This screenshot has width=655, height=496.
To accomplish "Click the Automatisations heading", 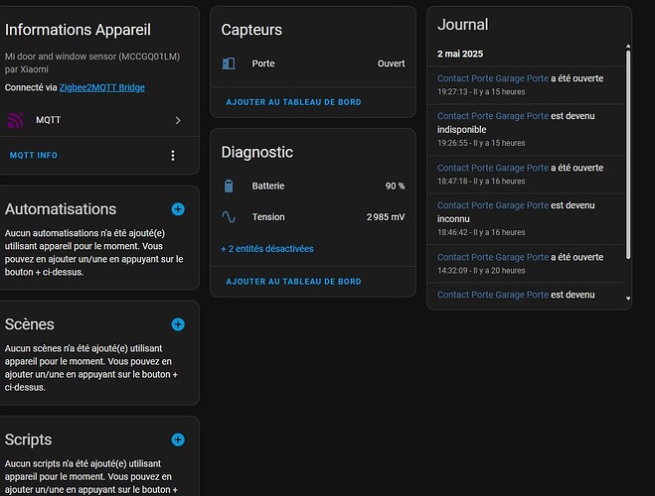I will pyautogui.click(x=61, y=209).
